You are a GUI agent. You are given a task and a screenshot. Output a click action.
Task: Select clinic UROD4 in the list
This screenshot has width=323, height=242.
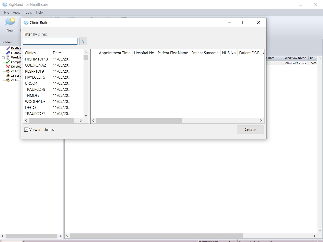tap(31, 83)
